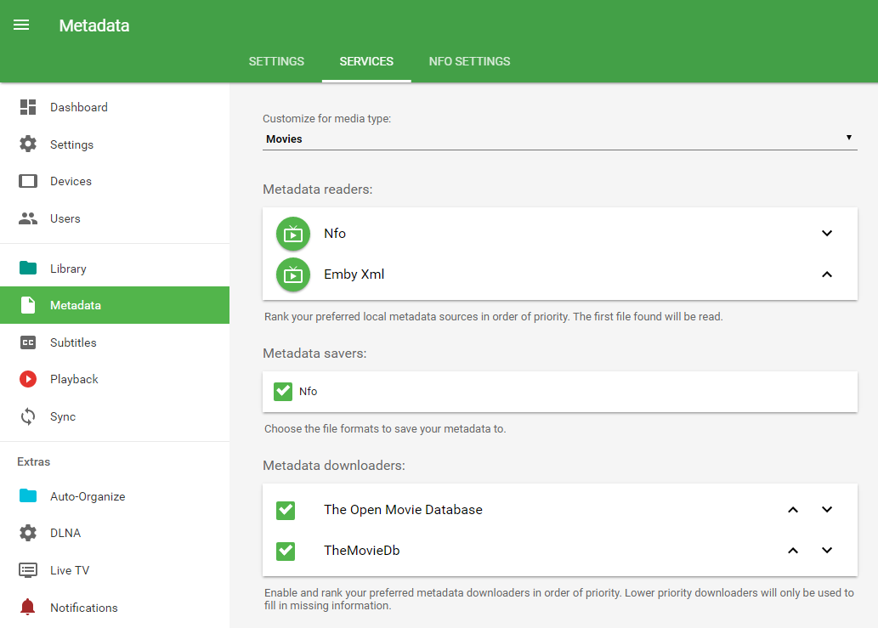Open Sync from sidebar

tap(63, 417)
